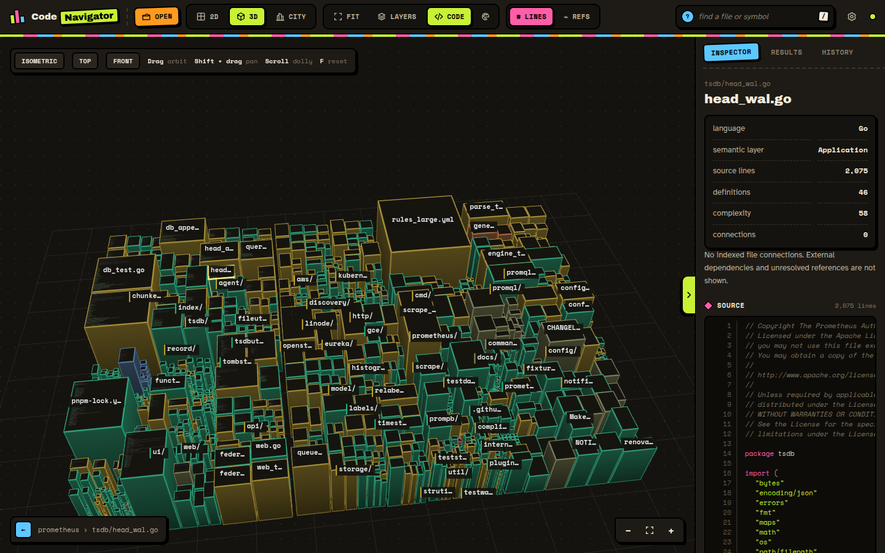
Task: Switch to the RESULTS tab
Action: [786, 52]
